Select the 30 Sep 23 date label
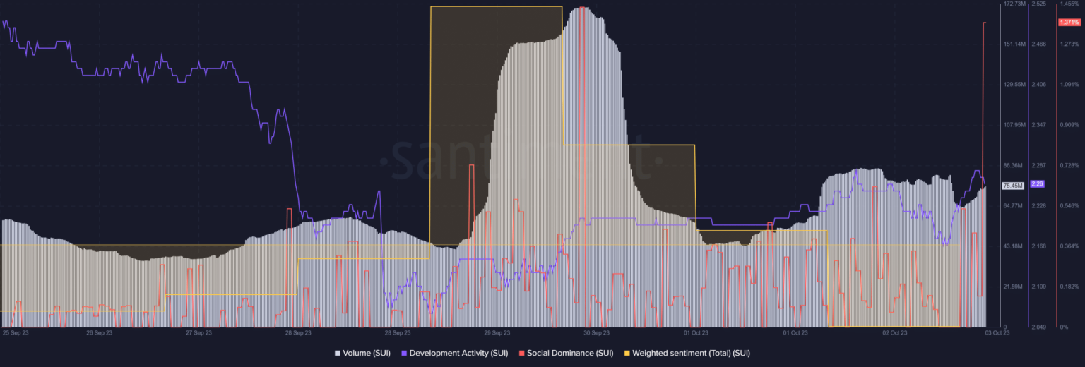 tap(597, 332)
